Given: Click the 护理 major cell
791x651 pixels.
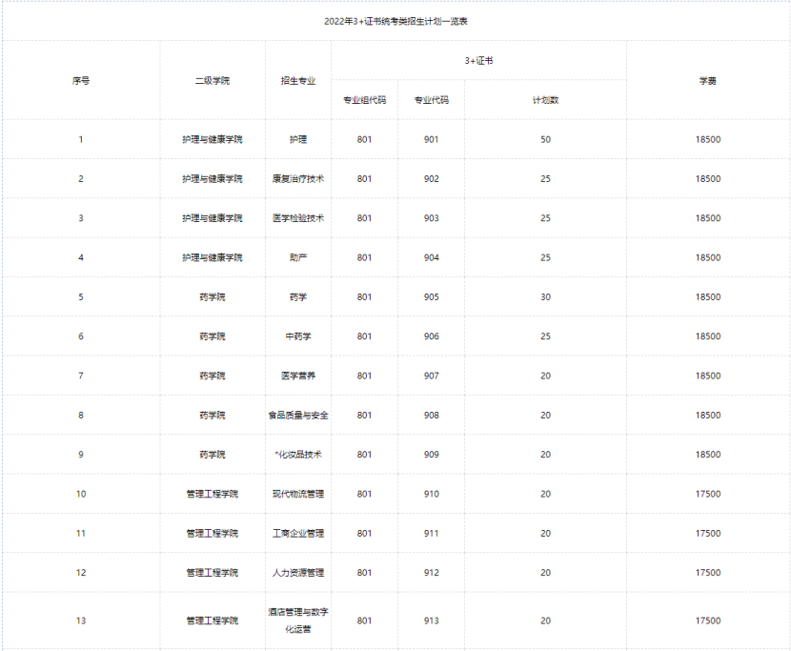Looking at the screenshot, I should point(298,139).
